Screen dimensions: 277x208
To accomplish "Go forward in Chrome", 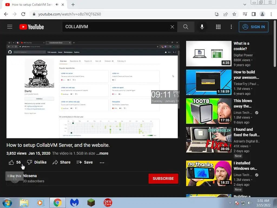I will click(15, 14).
